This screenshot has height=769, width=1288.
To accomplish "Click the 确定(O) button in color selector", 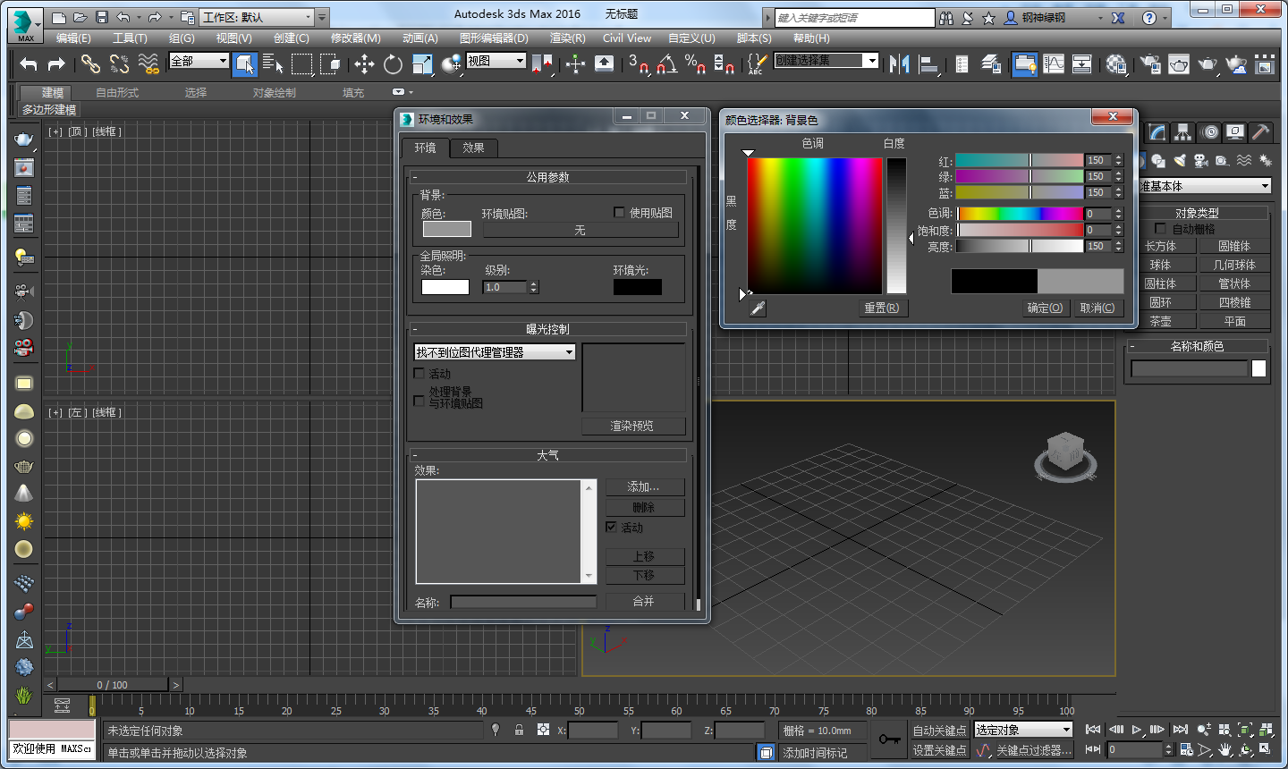I will 1045,308.
